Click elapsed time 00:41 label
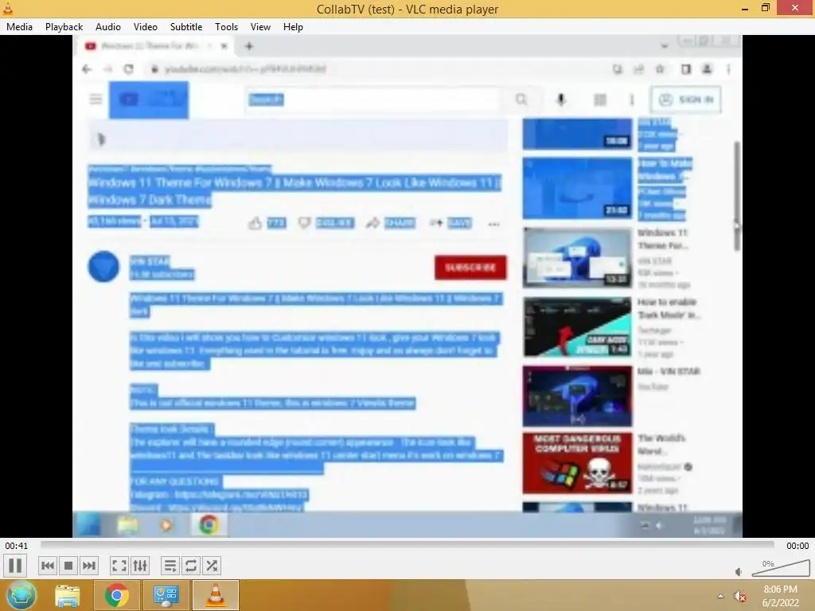 tap(17, 546)
